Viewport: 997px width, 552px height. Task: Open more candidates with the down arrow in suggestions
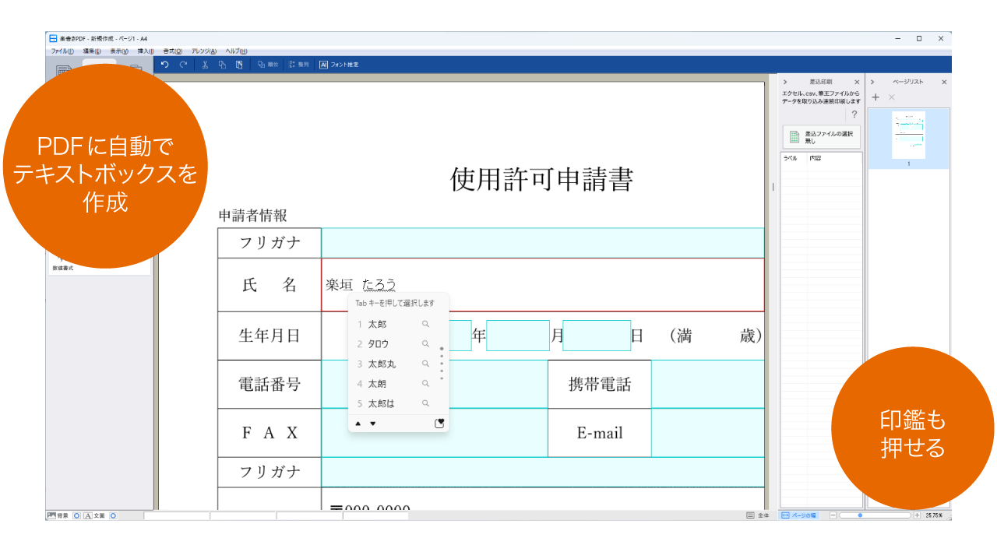[x=372, y=423]
